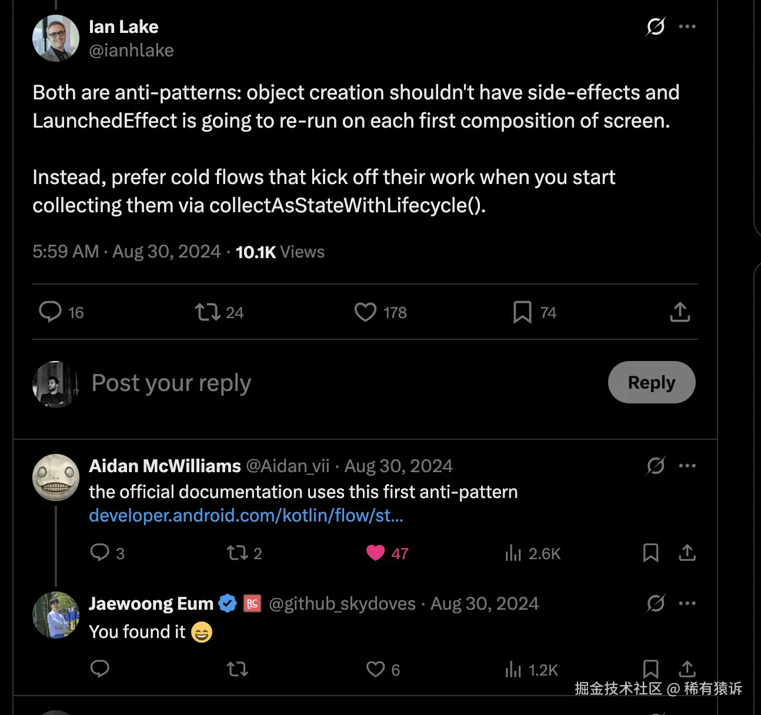Reply to Aidan McWilliams' comment
Screen dimensions: 761x715
pyautogui.click(x=99, y=553)
